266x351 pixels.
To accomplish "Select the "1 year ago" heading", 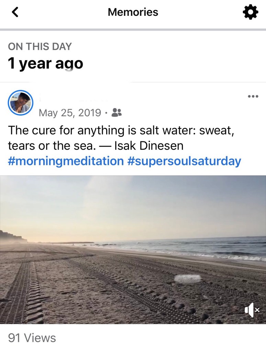I will click(x=45, y=63).
